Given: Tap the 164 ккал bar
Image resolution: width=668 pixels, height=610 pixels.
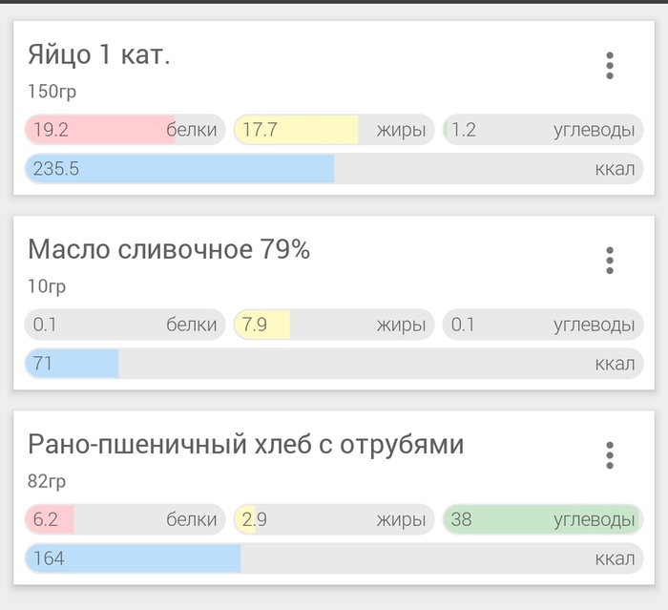Looking at the screenshot, I should (x=334, y=558).
